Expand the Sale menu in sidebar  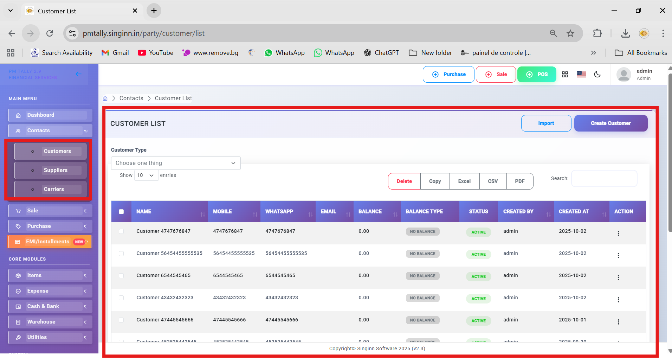click(50, 211)
